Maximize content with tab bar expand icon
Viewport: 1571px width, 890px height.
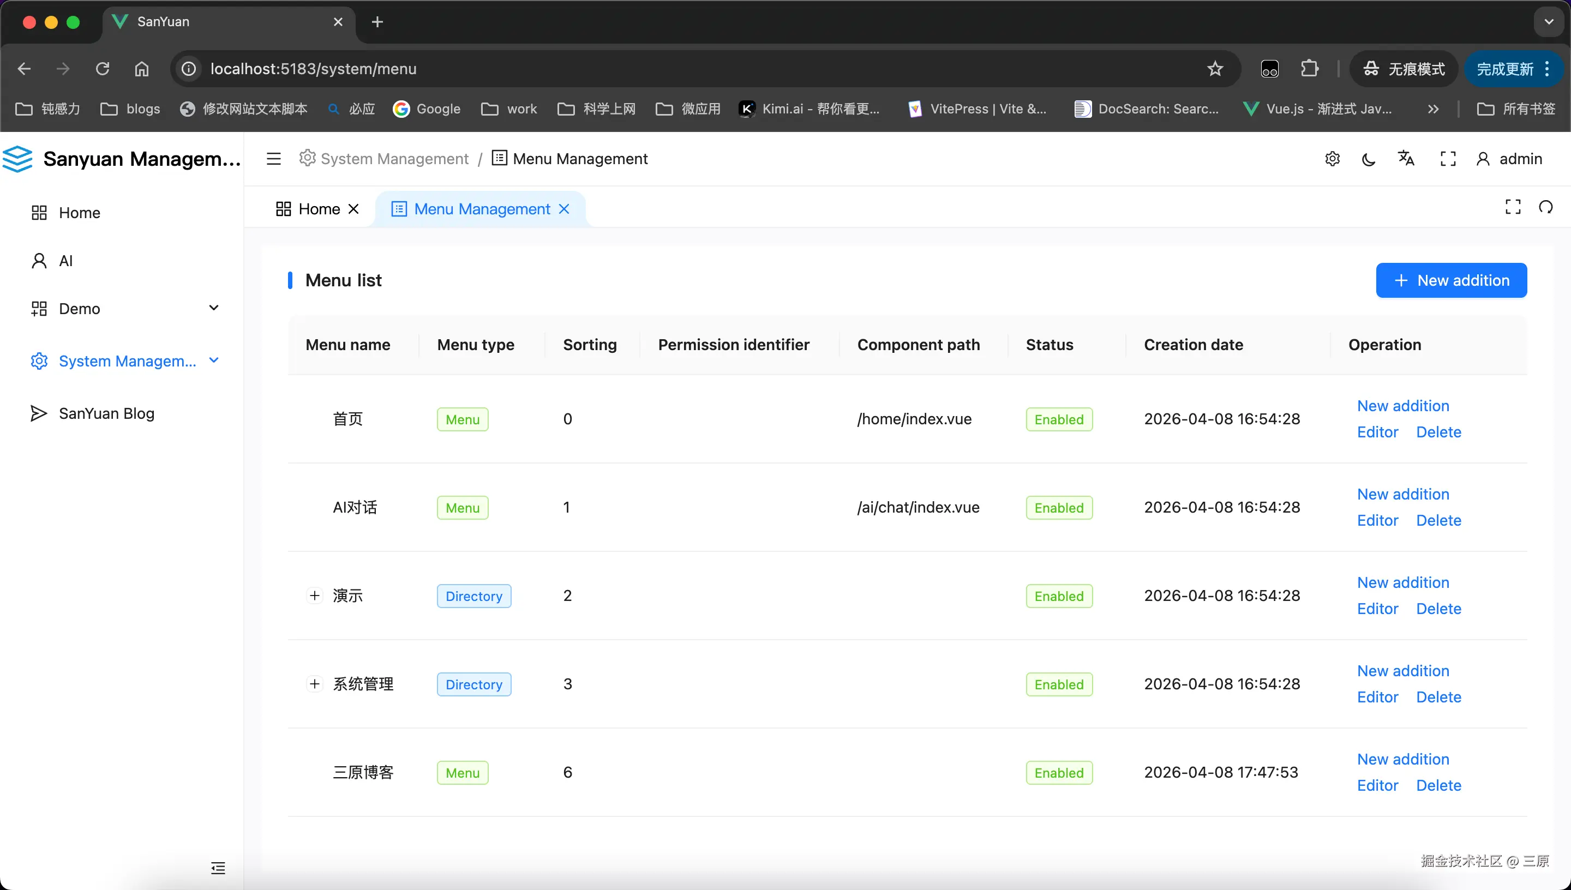1512,207
